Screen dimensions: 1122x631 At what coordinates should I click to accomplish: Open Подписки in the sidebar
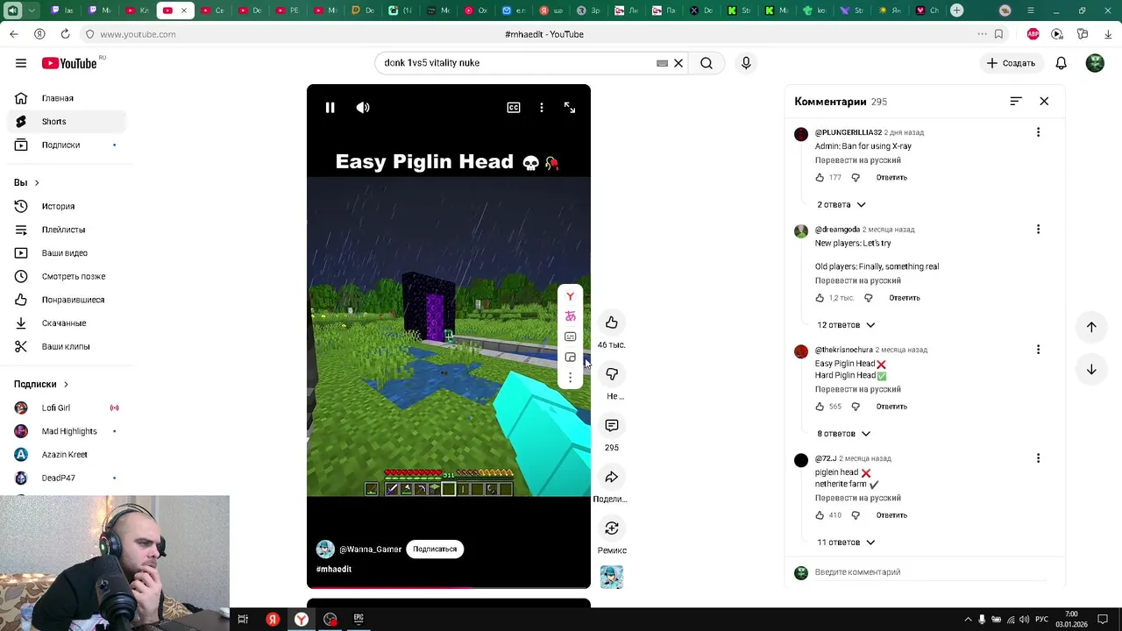(x=67, y=145)
